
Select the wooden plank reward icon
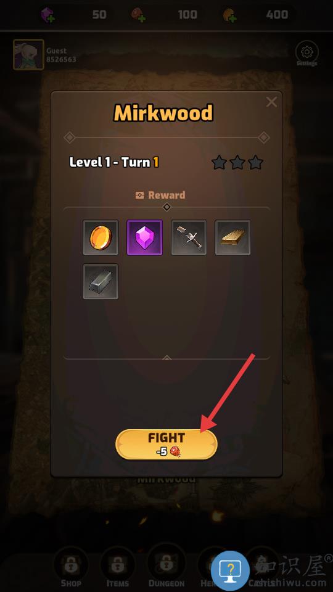click(x=232, y=238)
